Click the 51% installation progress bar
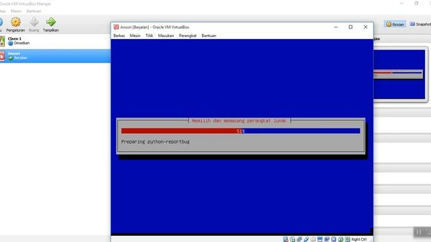 tap(240, 131)
